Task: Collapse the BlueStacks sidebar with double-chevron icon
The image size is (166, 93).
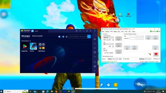Action: (95, 31)
